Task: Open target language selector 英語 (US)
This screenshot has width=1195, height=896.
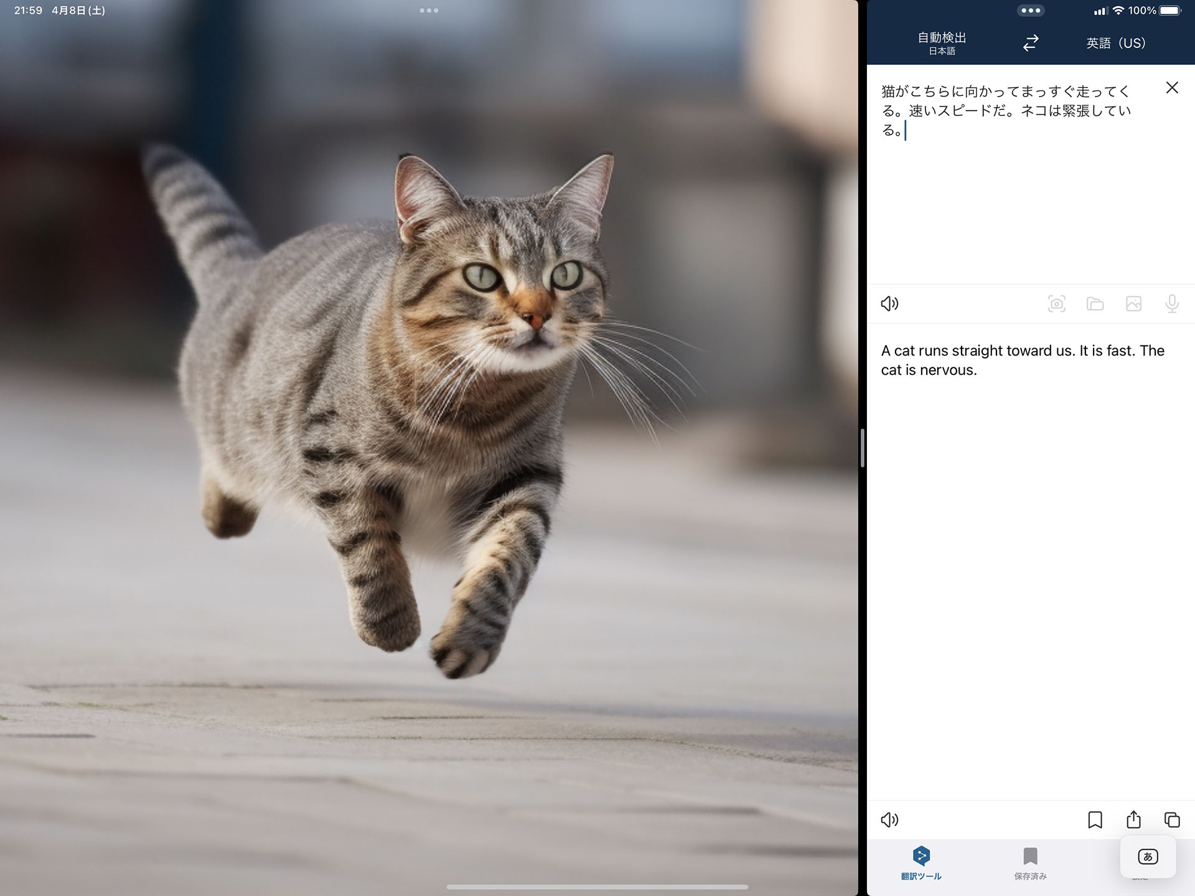Action: point(1115,43)
